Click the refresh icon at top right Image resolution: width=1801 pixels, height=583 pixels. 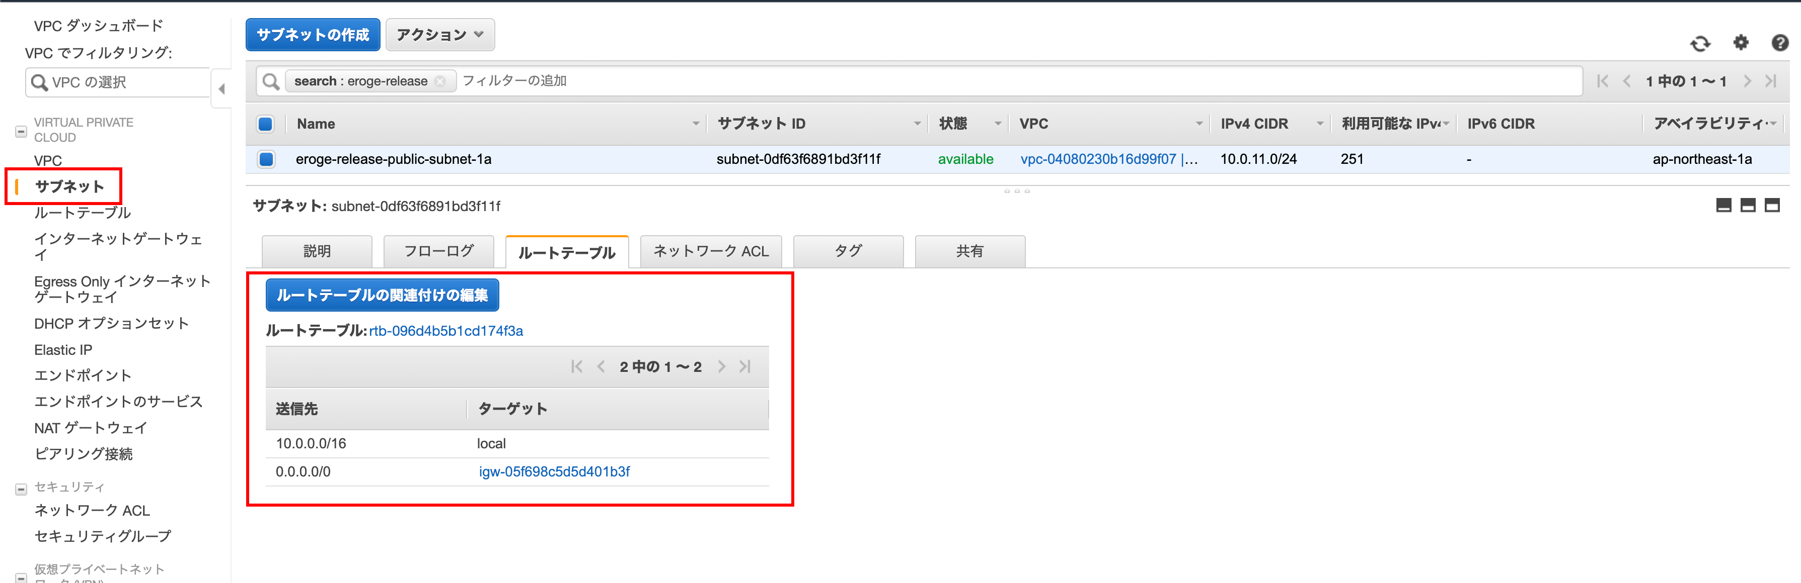1700,44
